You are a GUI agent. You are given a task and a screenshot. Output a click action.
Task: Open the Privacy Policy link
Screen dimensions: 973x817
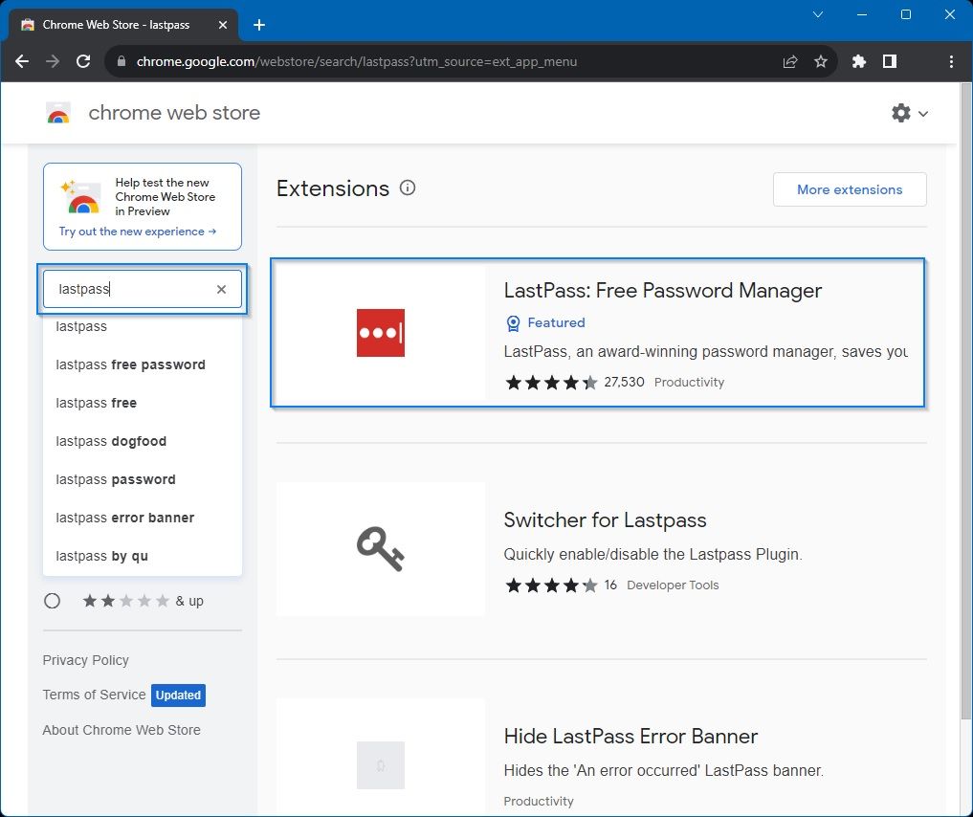(x=85, y=660)
